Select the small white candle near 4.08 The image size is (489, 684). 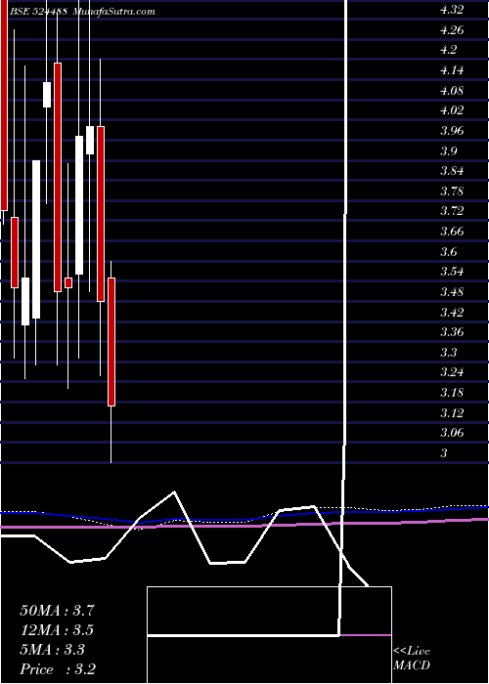pyautogui.click(x=47, y=94)
